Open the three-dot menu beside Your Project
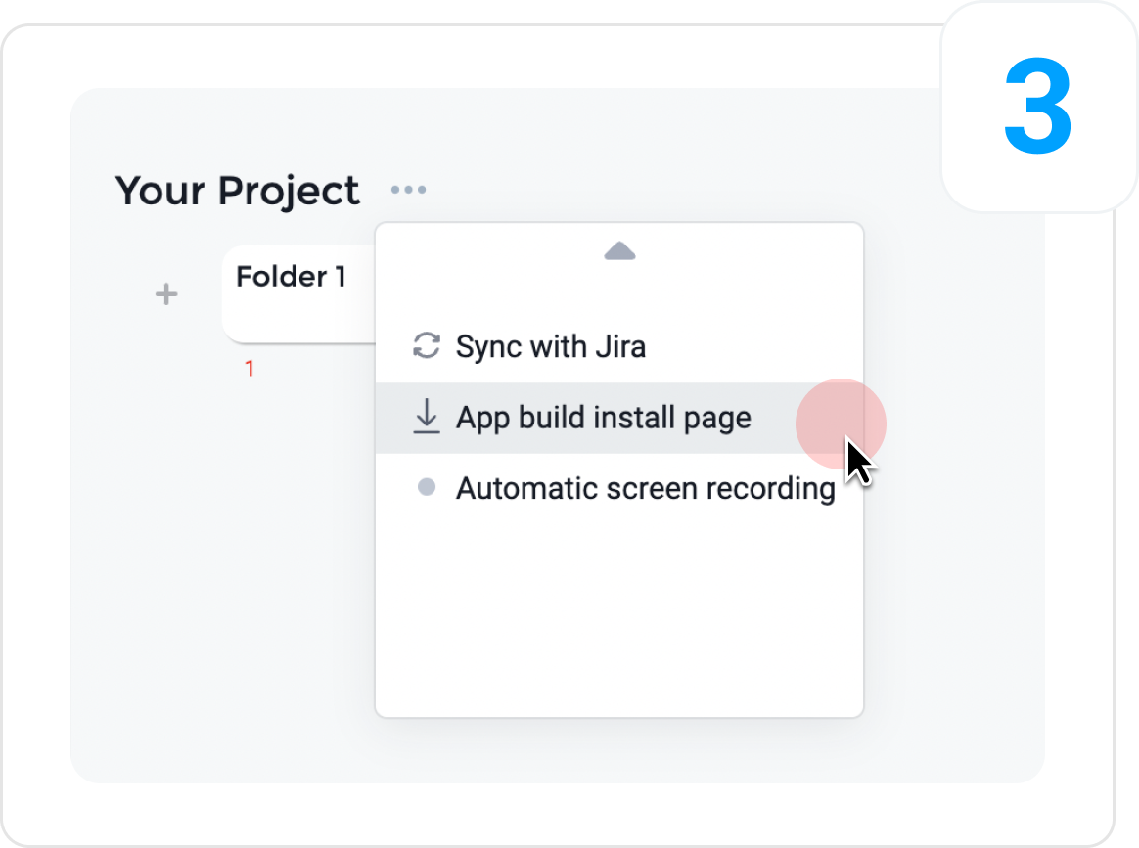 point(408,190)
